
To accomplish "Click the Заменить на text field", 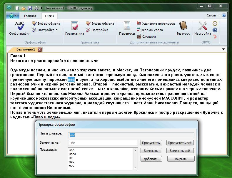I will [x=103, y=143].
